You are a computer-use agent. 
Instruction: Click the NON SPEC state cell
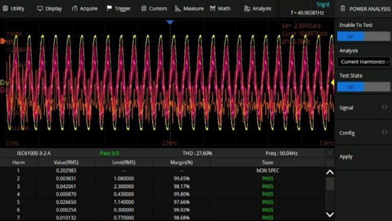tap(268, 170)
